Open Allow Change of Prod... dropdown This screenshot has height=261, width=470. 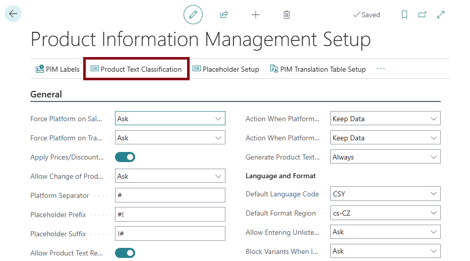(x=170, y=176)
